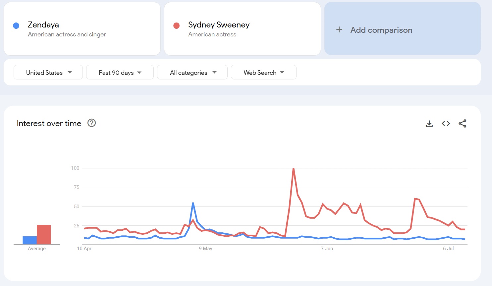Edit the Zendaya search term

[43, 25]
